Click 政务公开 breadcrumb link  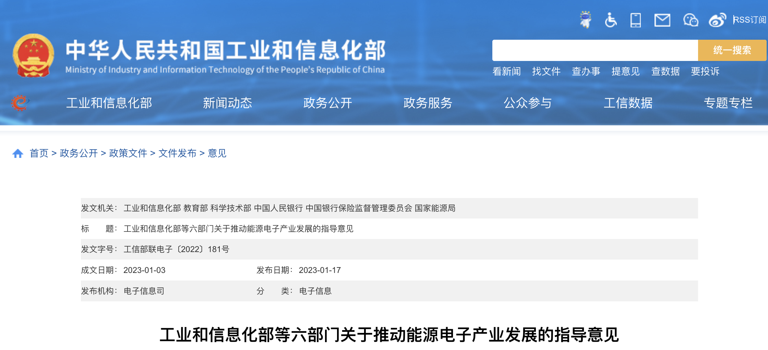click(79, 153)
